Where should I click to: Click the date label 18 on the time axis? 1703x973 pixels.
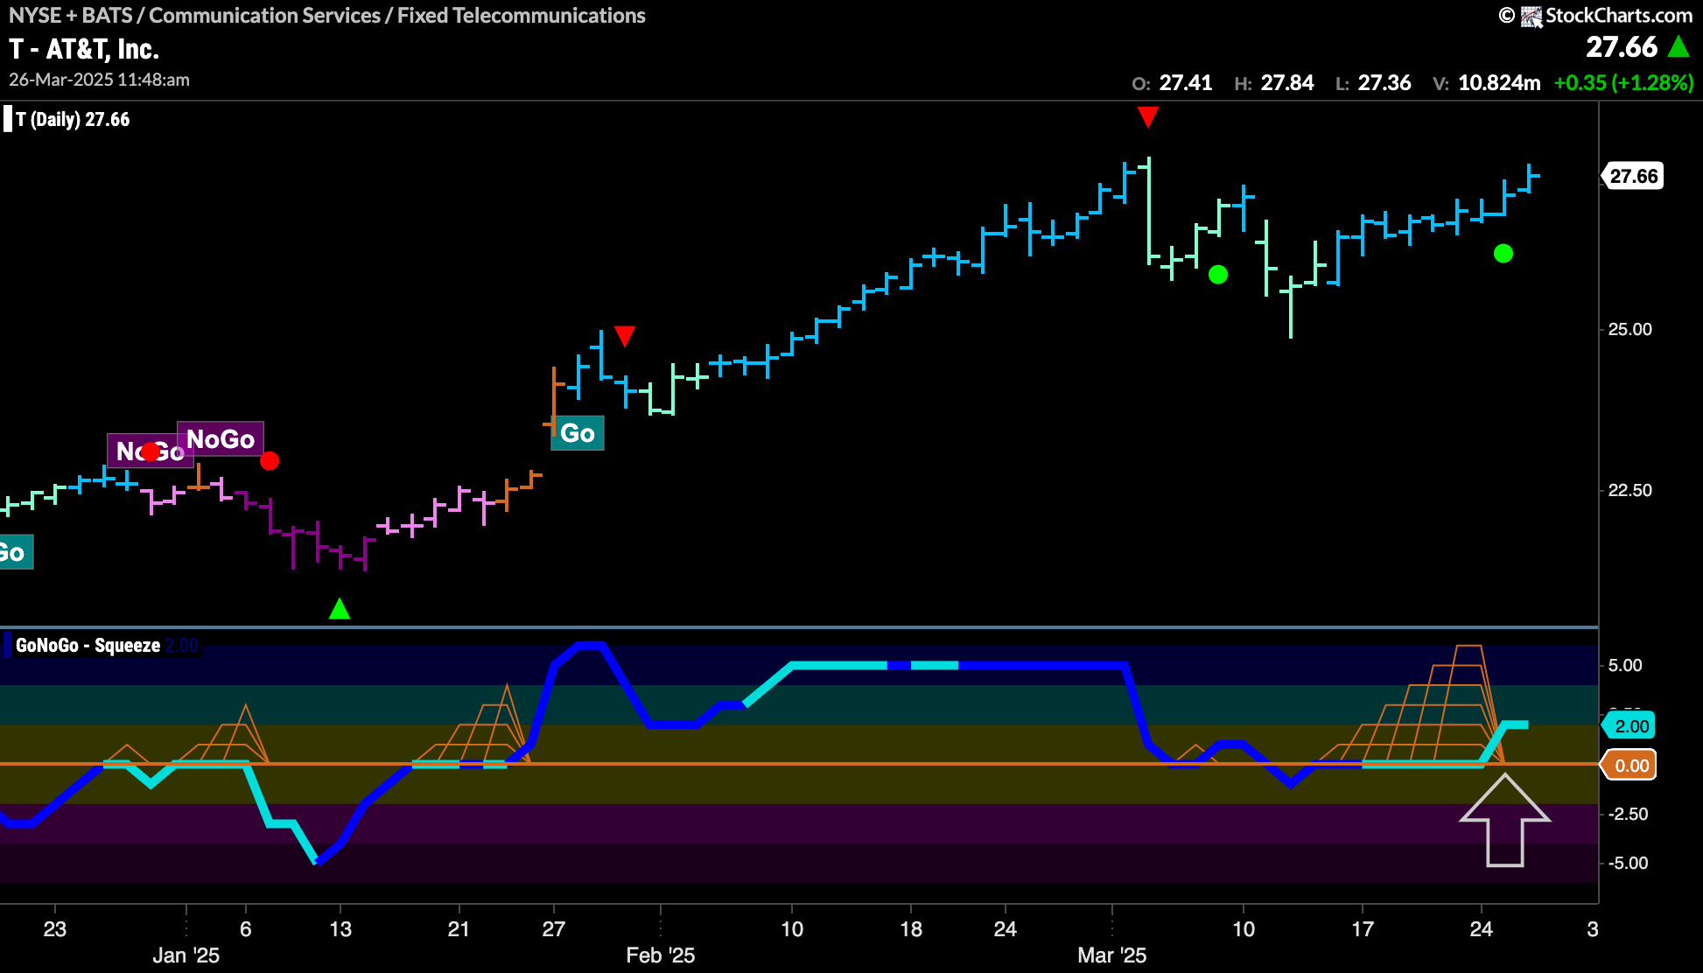click(x=911, y=929)
